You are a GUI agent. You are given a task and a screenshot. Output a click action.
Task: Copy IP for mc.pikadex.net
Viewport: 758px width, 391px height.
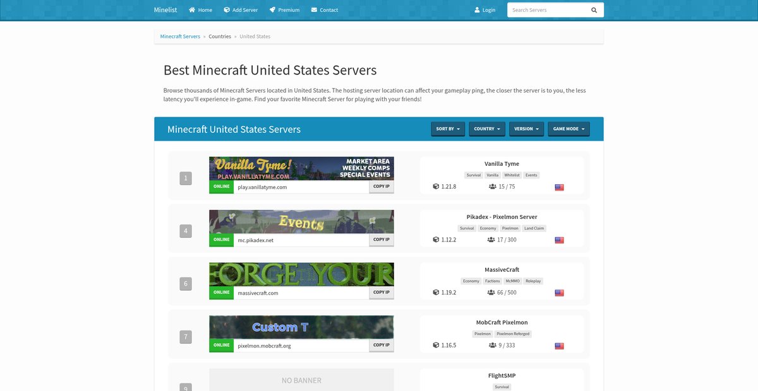(382, 240)
